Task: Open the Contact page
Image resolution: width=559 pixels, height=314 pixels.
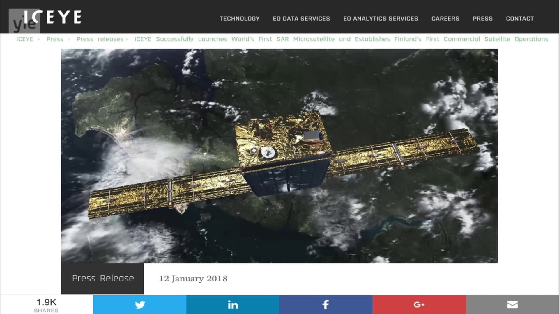Action: [520, 19]
